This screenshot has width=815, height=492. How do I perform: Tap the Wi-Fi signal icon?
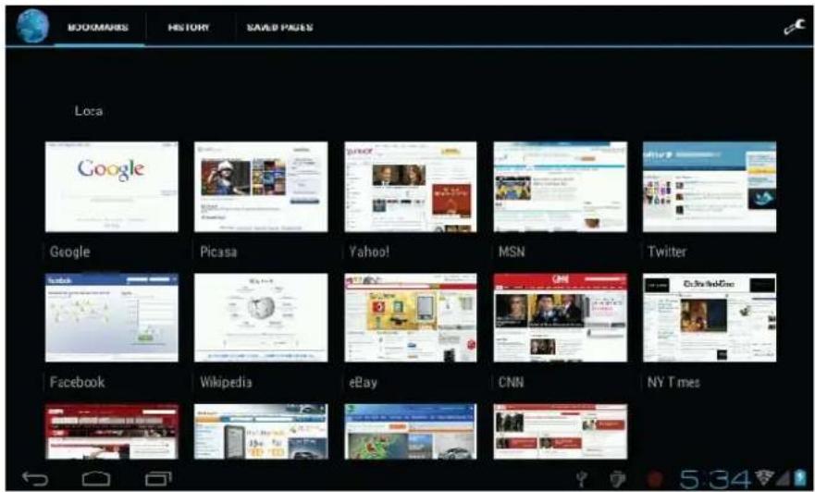point(764,477)
